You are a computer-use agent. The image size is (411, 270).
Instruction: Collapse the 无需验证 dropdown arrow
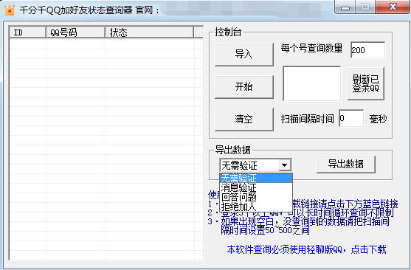tap(285, 165)
